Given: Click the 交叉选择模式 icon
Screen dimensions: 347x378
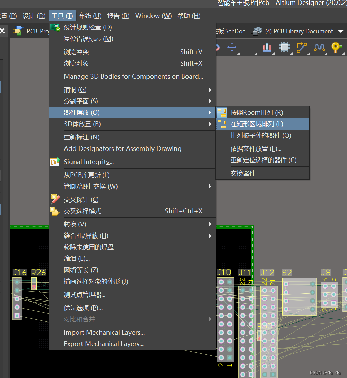Looking at the screenshot, I should tap(54, 211).
